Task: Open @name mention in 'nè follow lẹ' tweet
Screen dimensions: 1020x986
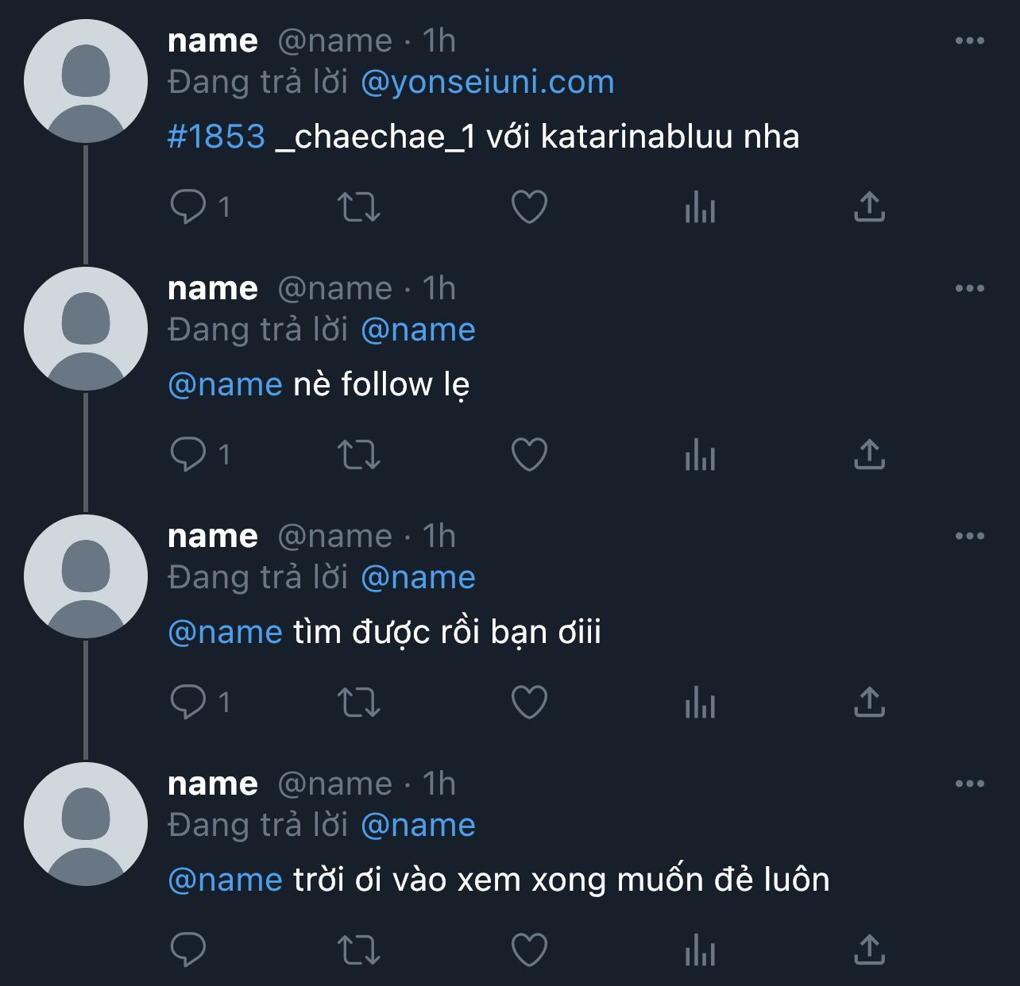Action: pos(226,385)
